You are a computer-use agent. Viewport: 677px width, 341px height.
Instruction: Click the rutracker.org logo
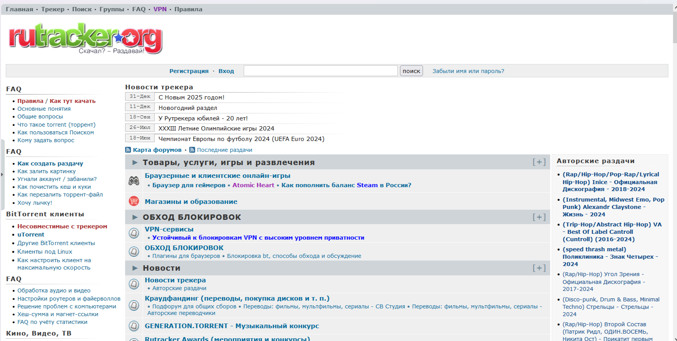coord(86,38)
